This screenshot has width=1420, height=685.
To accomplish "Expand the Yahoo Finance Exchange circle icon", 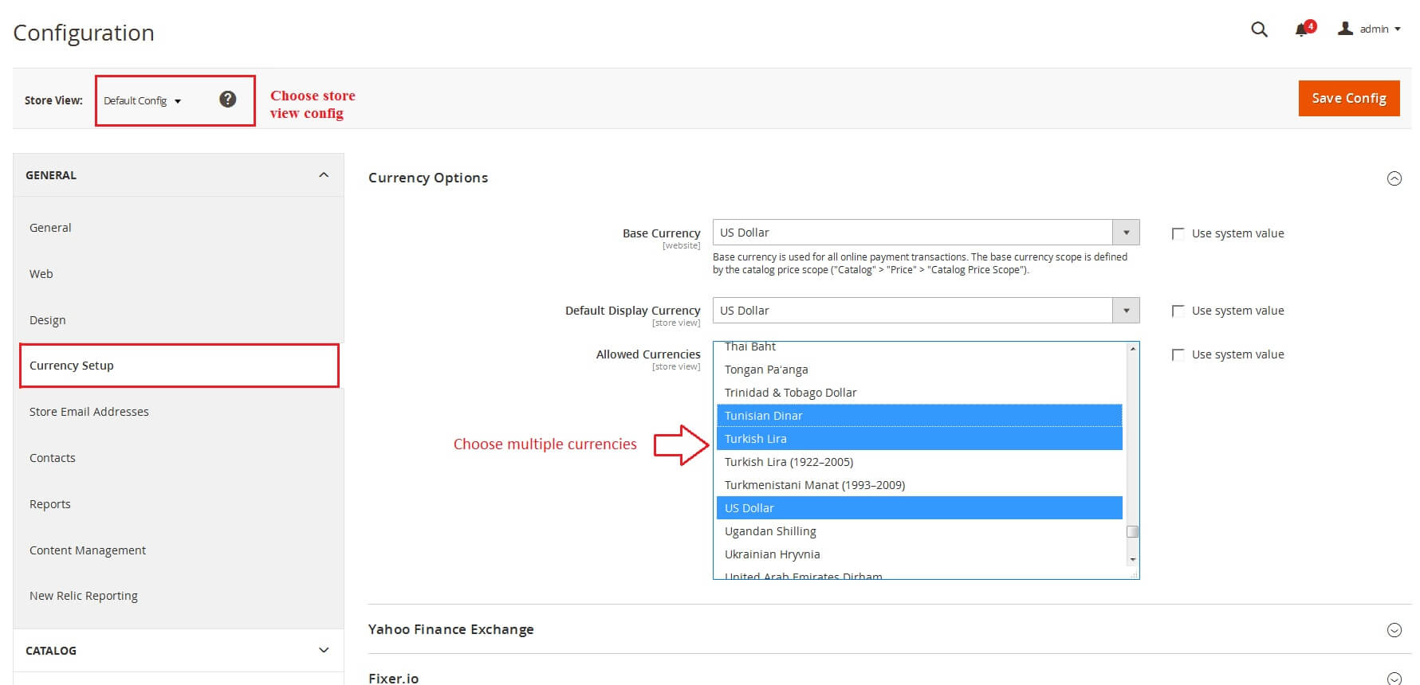I will click(1394, 630).
